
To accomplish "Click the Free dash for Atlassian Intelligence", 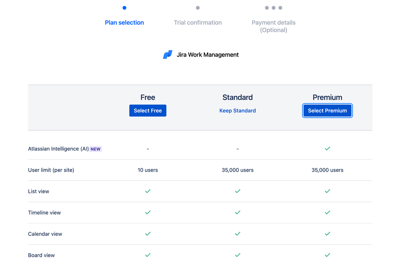I will point(148,149).
